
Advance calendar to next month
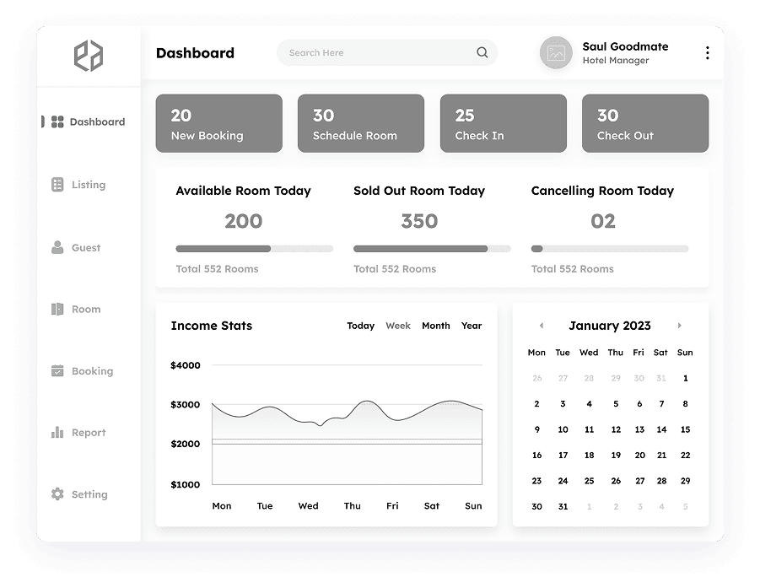tap(680, 326)
